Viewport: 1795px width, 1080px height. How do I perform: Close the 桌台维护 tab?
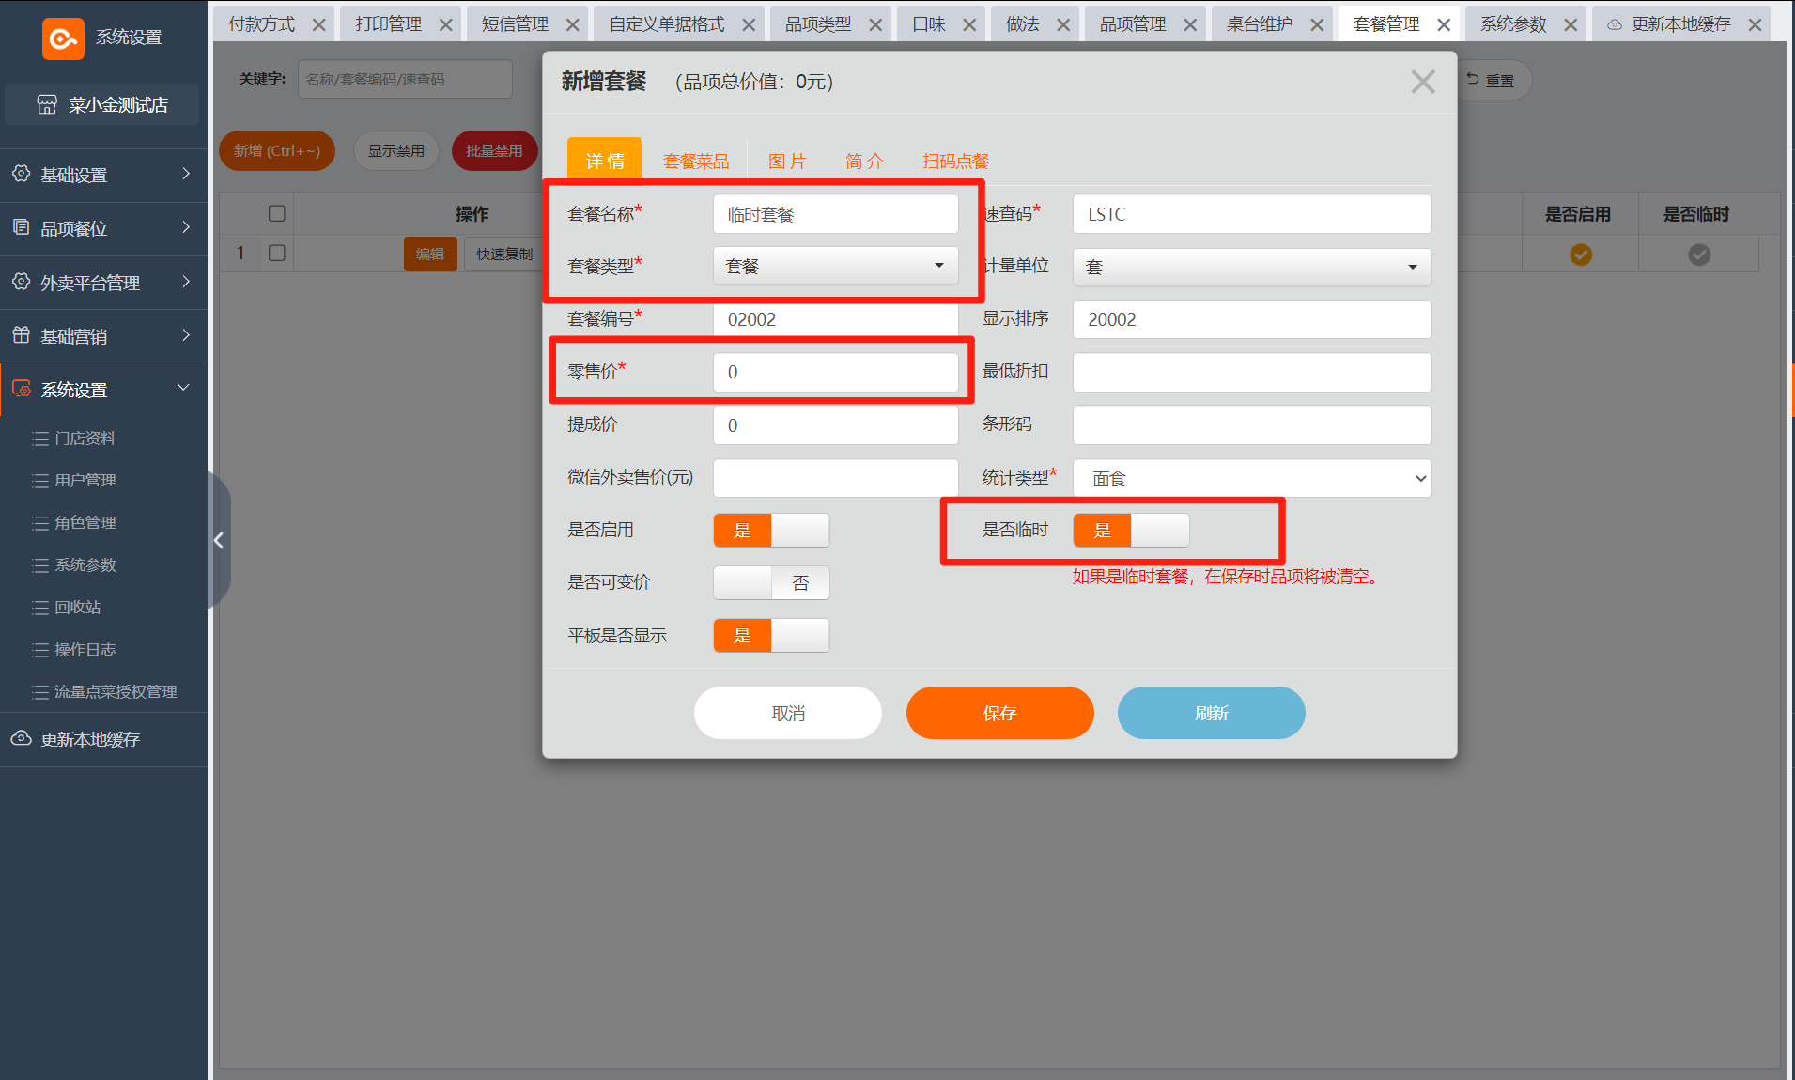[1317, 24]
